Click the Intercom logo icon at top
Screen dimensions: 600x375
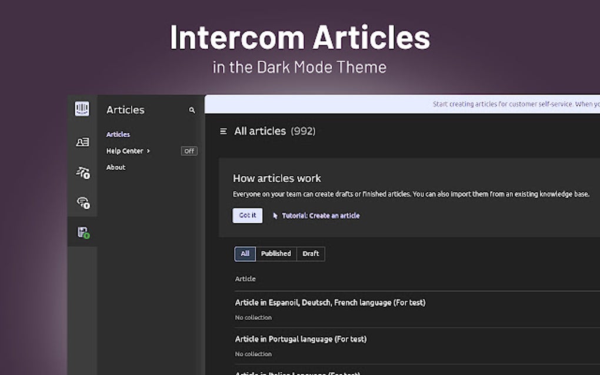point(82,108)
